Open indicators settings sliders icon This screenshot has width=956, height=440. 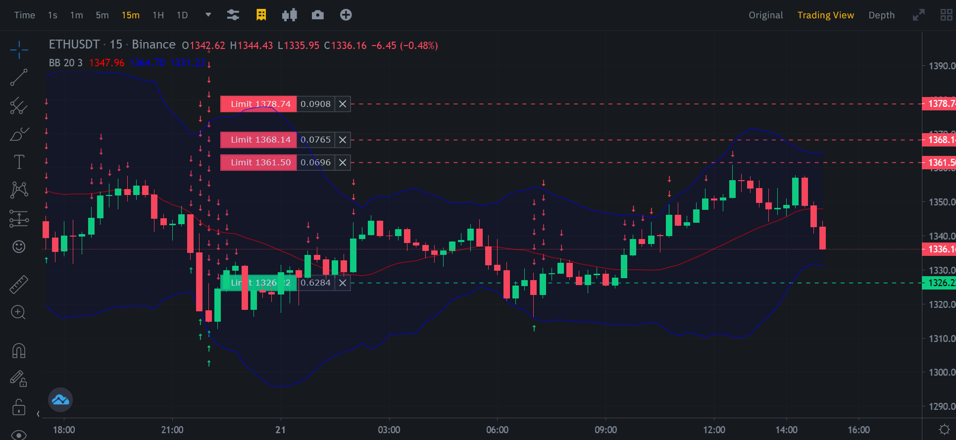[233, 15]
